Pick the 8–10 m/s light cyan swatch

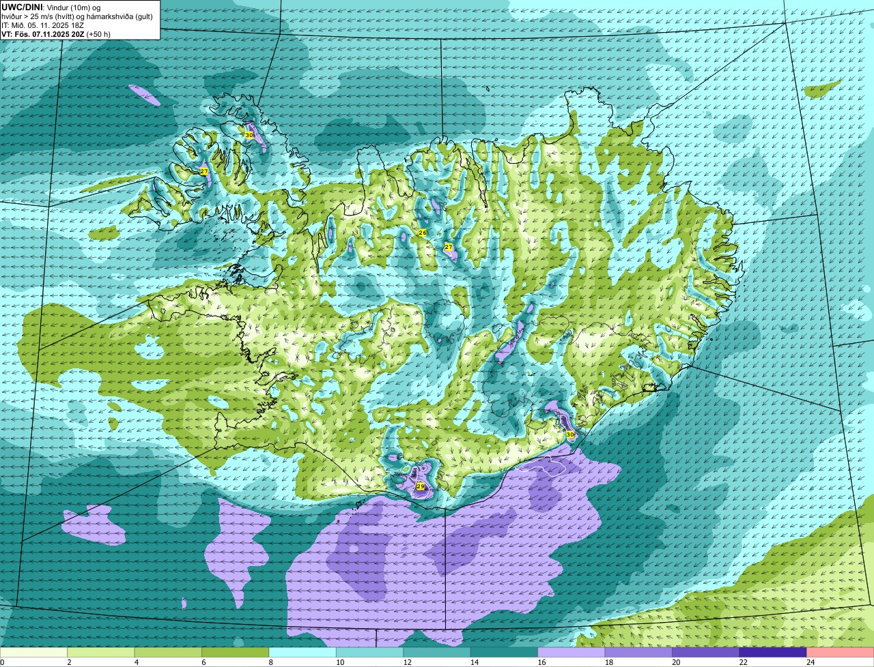pos(302,652)
